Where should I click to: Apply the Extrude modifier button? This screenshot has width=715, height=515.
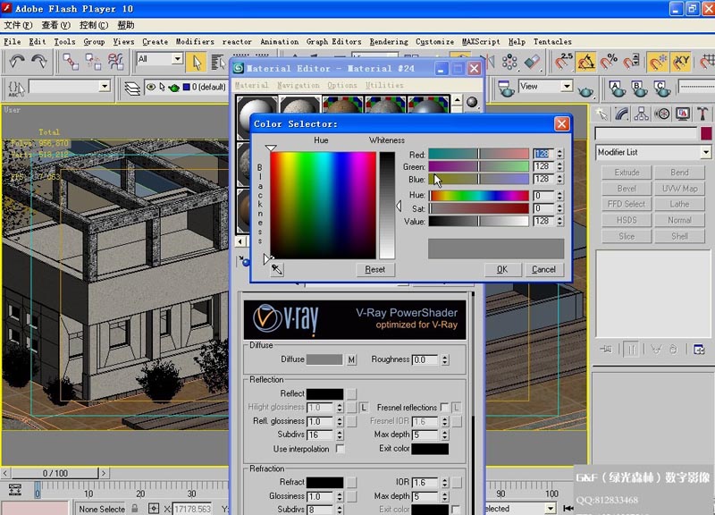click(x=627, y=173)
